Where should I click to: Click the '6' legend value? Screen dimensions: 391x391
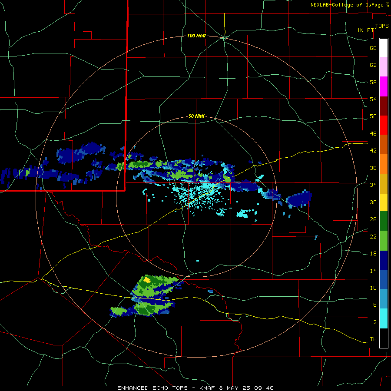374,305
